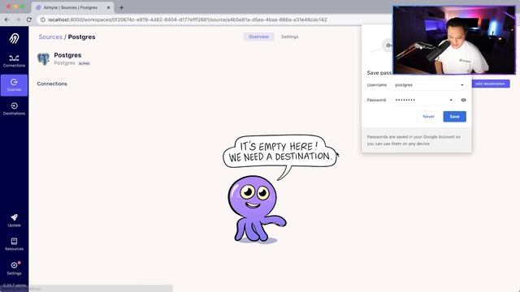This screenshot has height=292, width=520.
Task: Open Destinations in the sidebar
Action: [14, 109]
